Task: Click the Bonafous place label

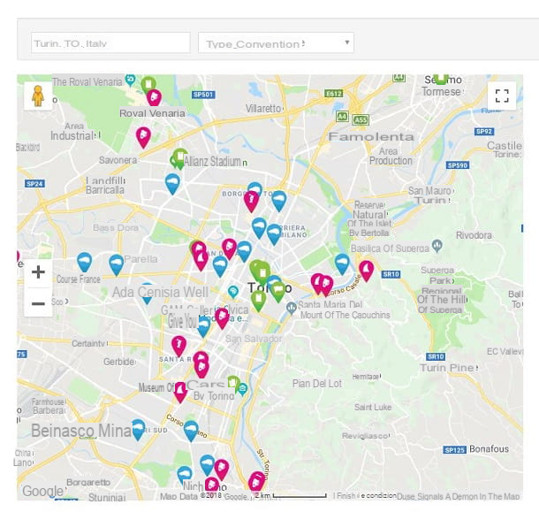Action: click(489, 449)
